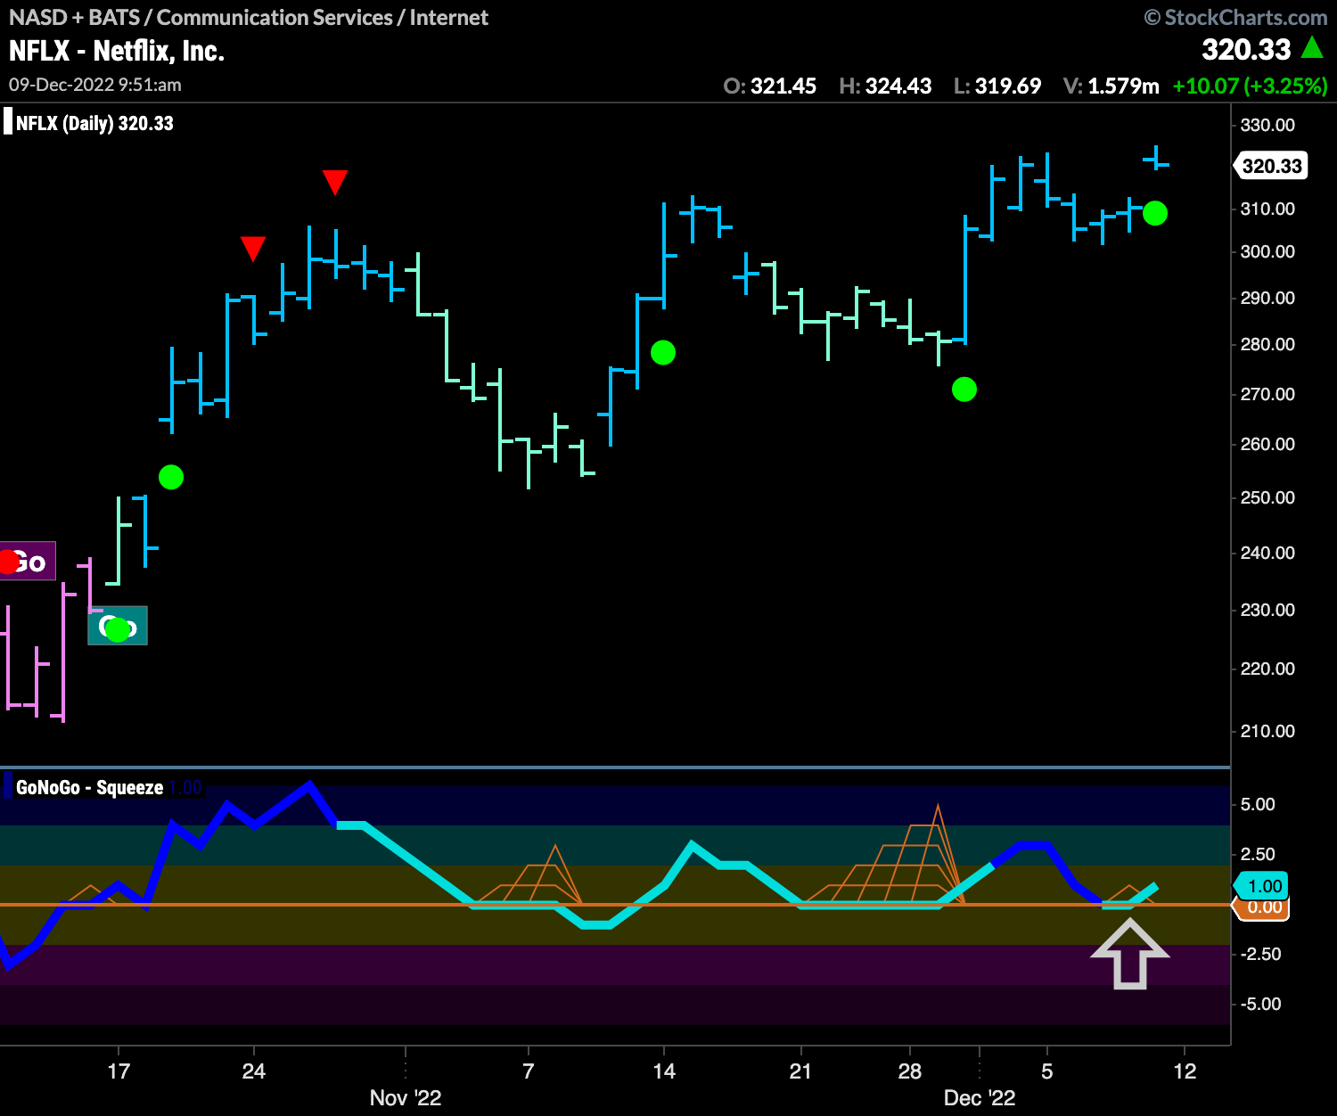Viewport: 1337px width, 1116px height.
Task: Click the green up-triangle beside price 320.33
Action: tap(1312, 47)
